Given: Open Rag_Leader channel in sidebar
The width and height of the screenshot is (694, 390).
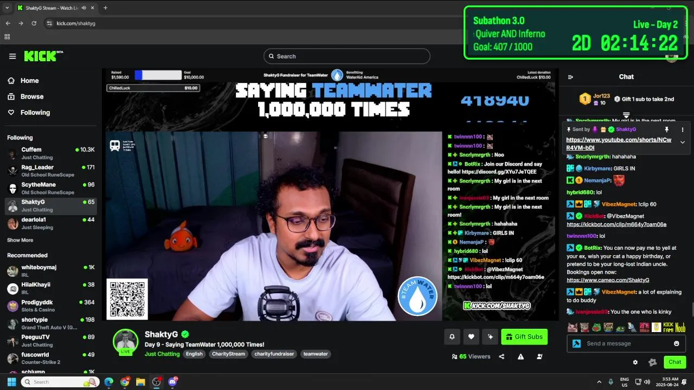Looking at the screenshot, I should click(51, 171).
